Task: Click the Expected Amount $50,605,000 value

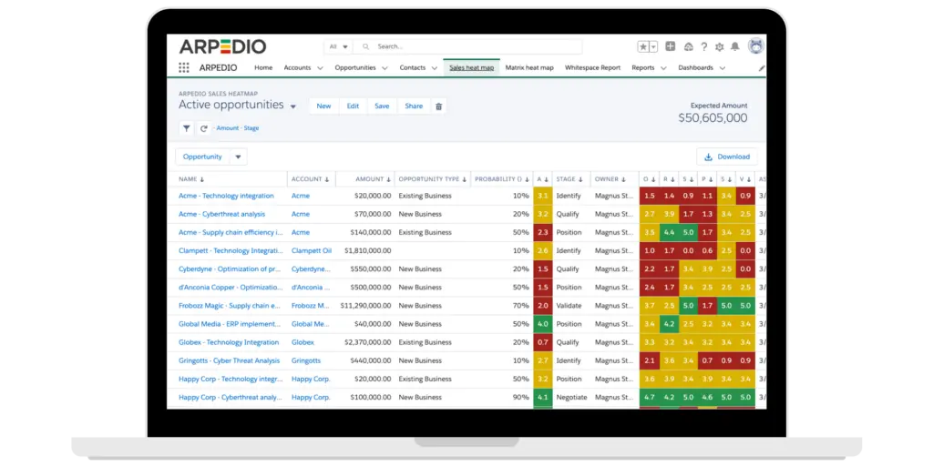Action: [x=713, y=117]
